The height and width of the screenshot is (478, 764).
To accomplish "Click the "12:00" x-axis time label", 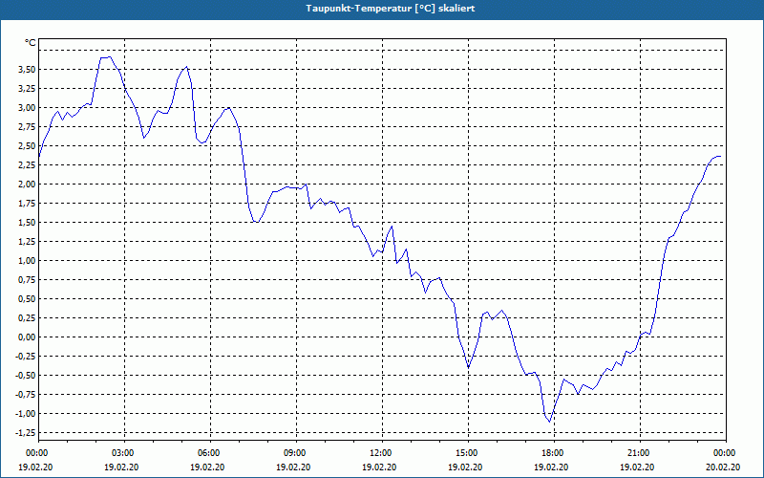I will pos(383,453).
